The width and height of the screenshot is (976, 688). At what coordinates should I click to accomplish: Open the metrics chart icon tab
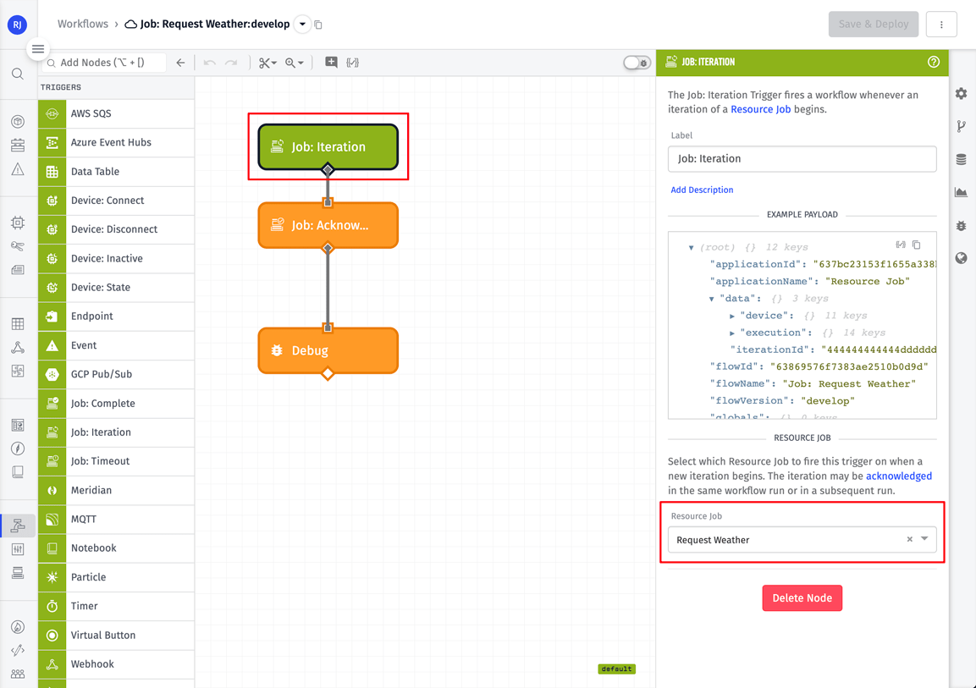(x=962, y=192)
